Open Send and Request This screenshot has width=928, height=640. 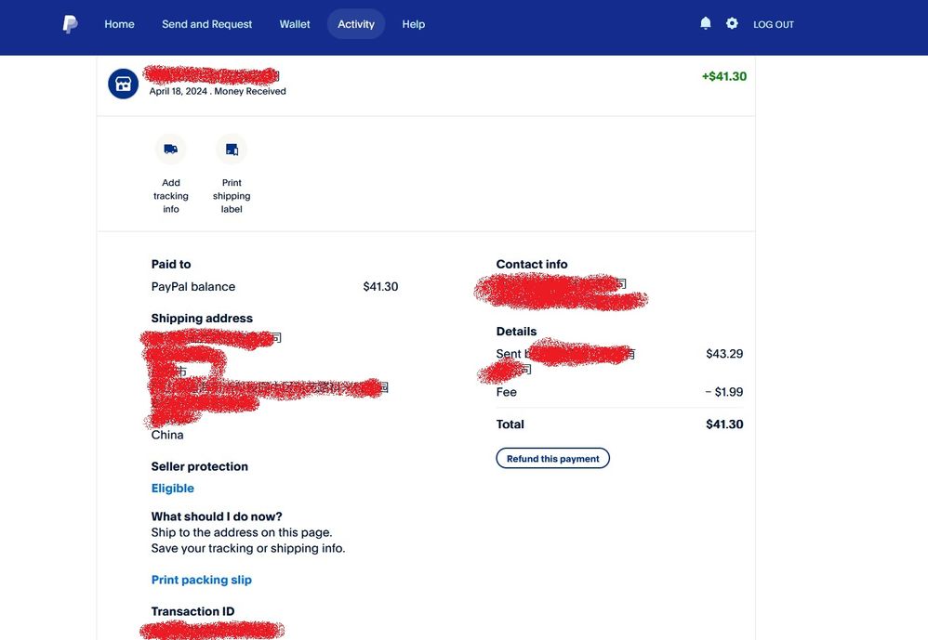tap(206, 23)
